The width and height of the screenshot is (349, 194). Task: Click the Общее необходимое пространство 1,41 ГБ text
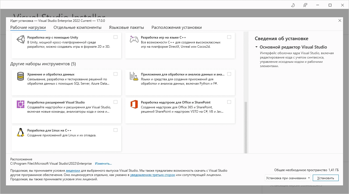click(x=307, y=170)
